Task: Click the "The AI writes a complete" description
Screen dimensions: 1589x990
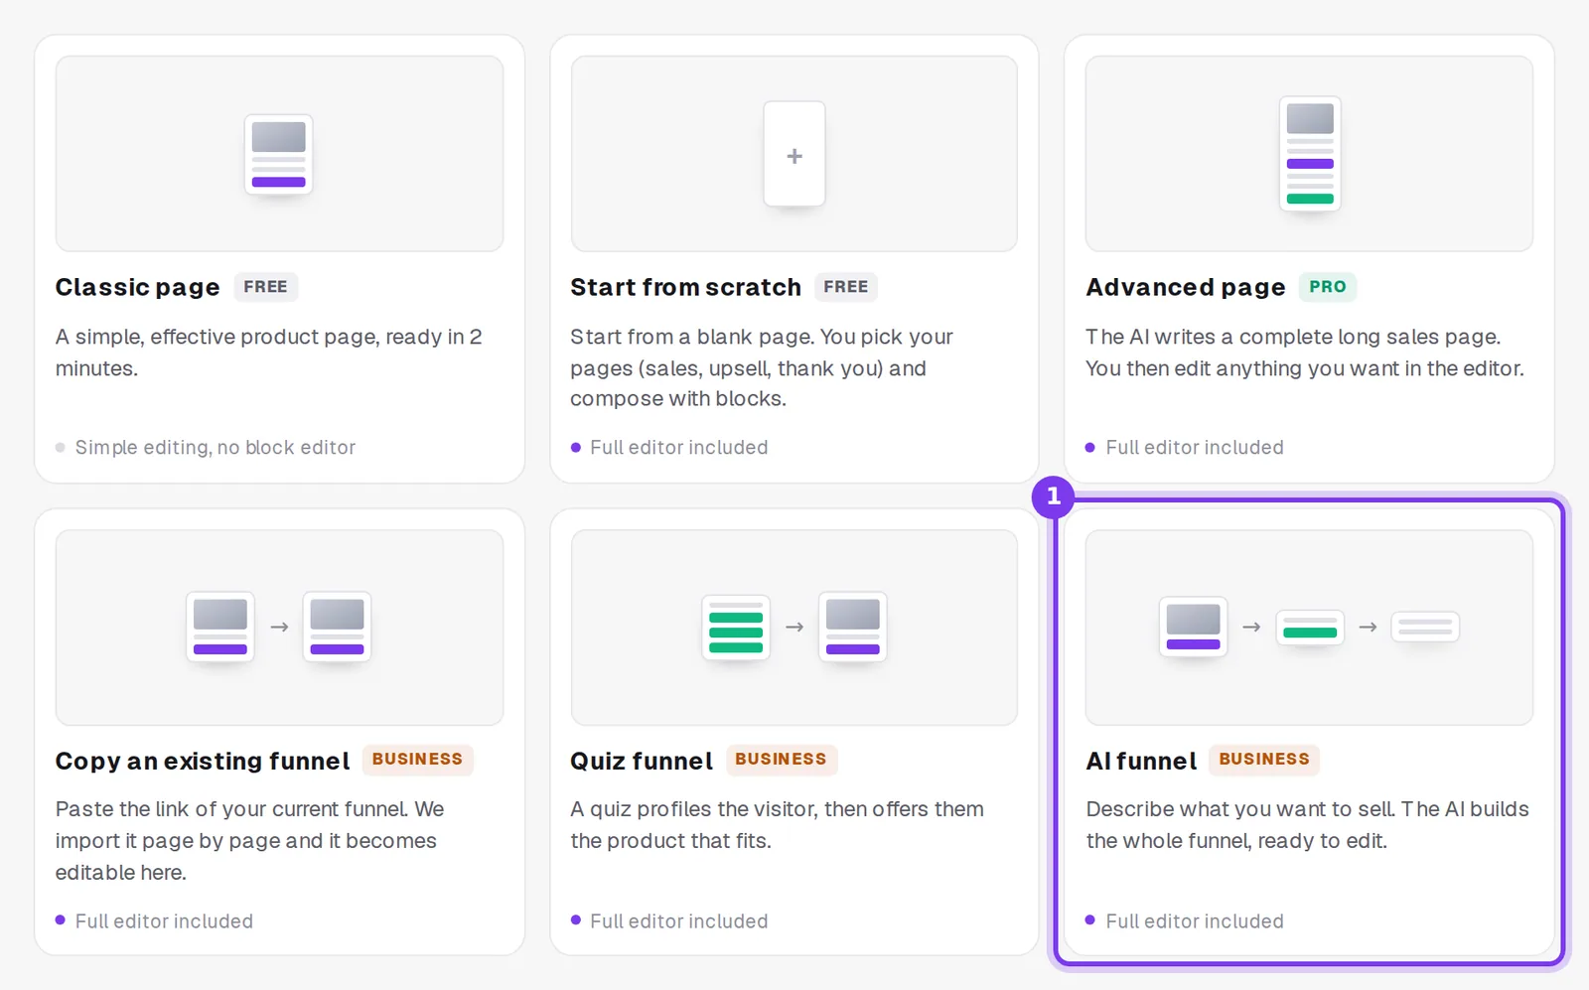Action: click(x=1305, y=353)
